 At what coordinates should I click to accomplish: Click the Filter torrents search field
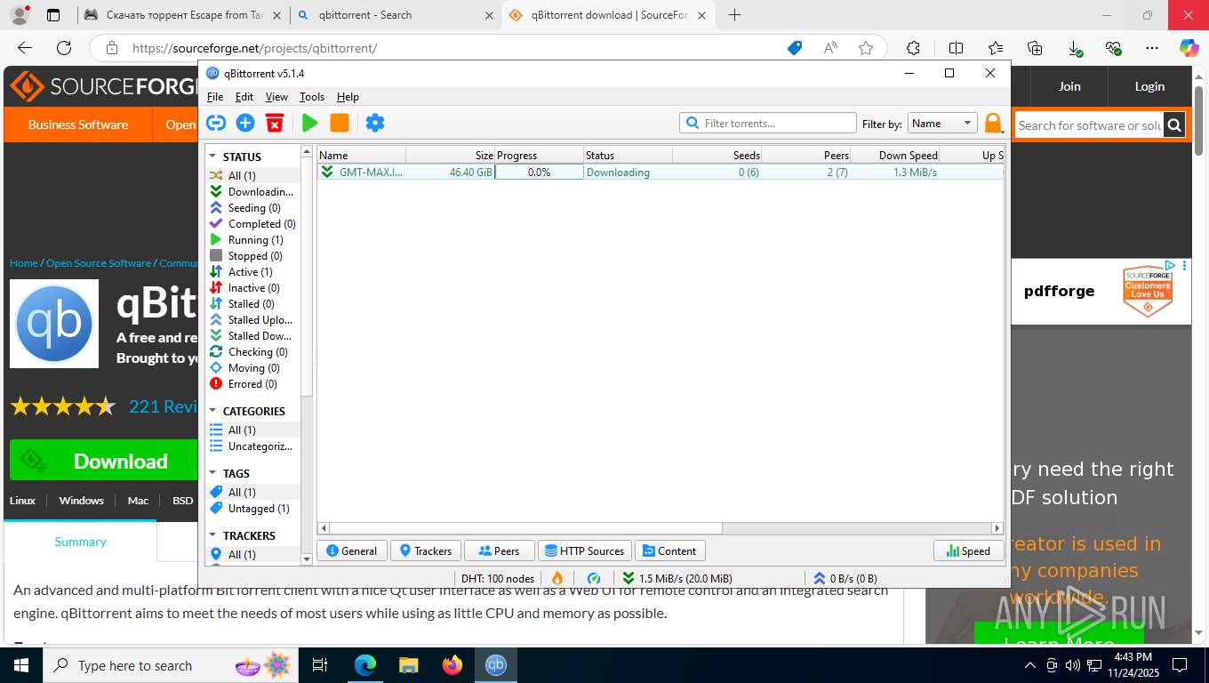(x=768, y=123)
